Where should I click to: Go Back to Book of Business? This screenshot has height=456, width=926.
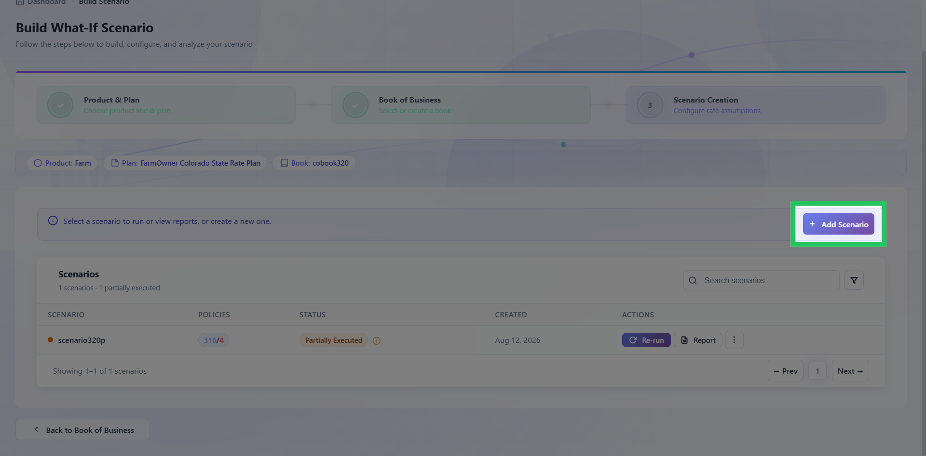[x=82, y=430]
